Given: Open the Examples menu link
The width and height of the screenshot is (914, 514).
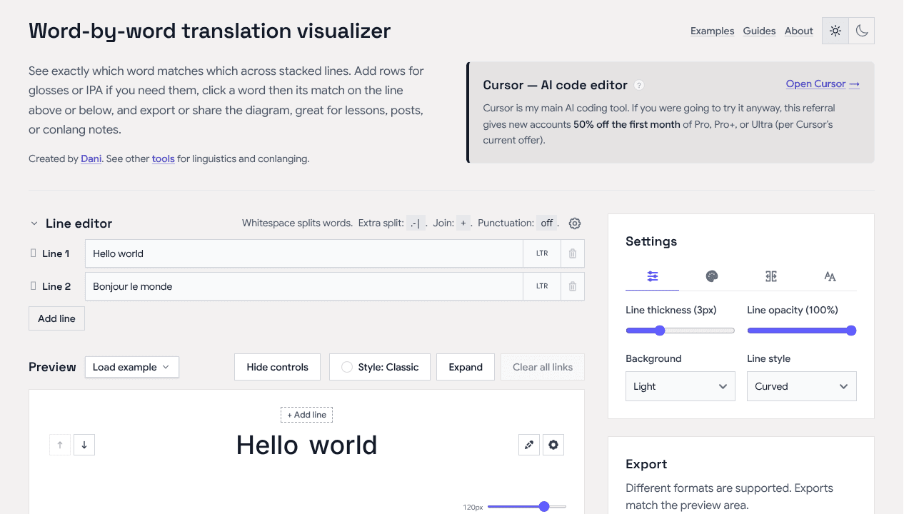Looking at the screenshot, I should point(713,31).
